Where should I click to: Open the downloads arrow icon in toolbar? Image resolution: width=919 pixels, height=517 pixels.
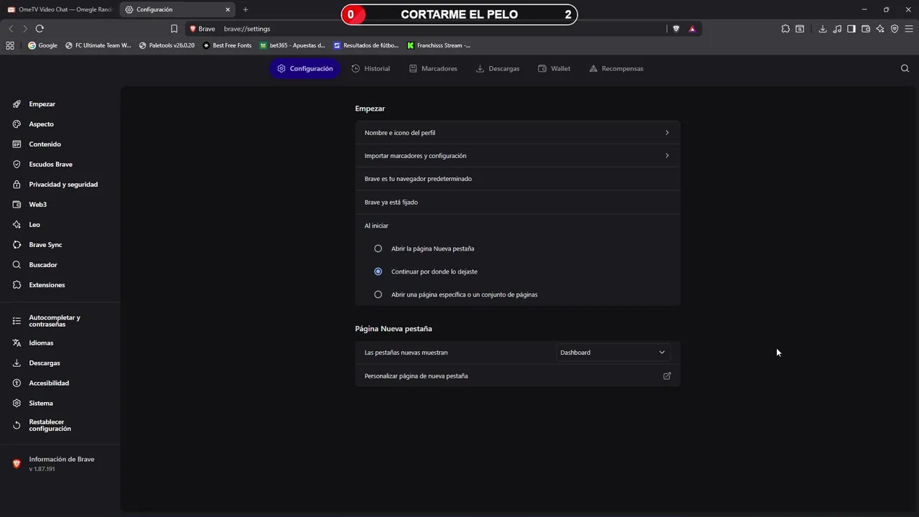pos(823,29)
